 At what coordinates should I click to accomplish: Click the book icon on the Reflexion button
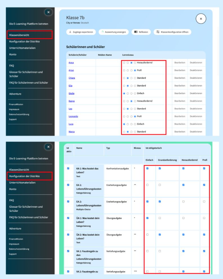click(136, 32)
